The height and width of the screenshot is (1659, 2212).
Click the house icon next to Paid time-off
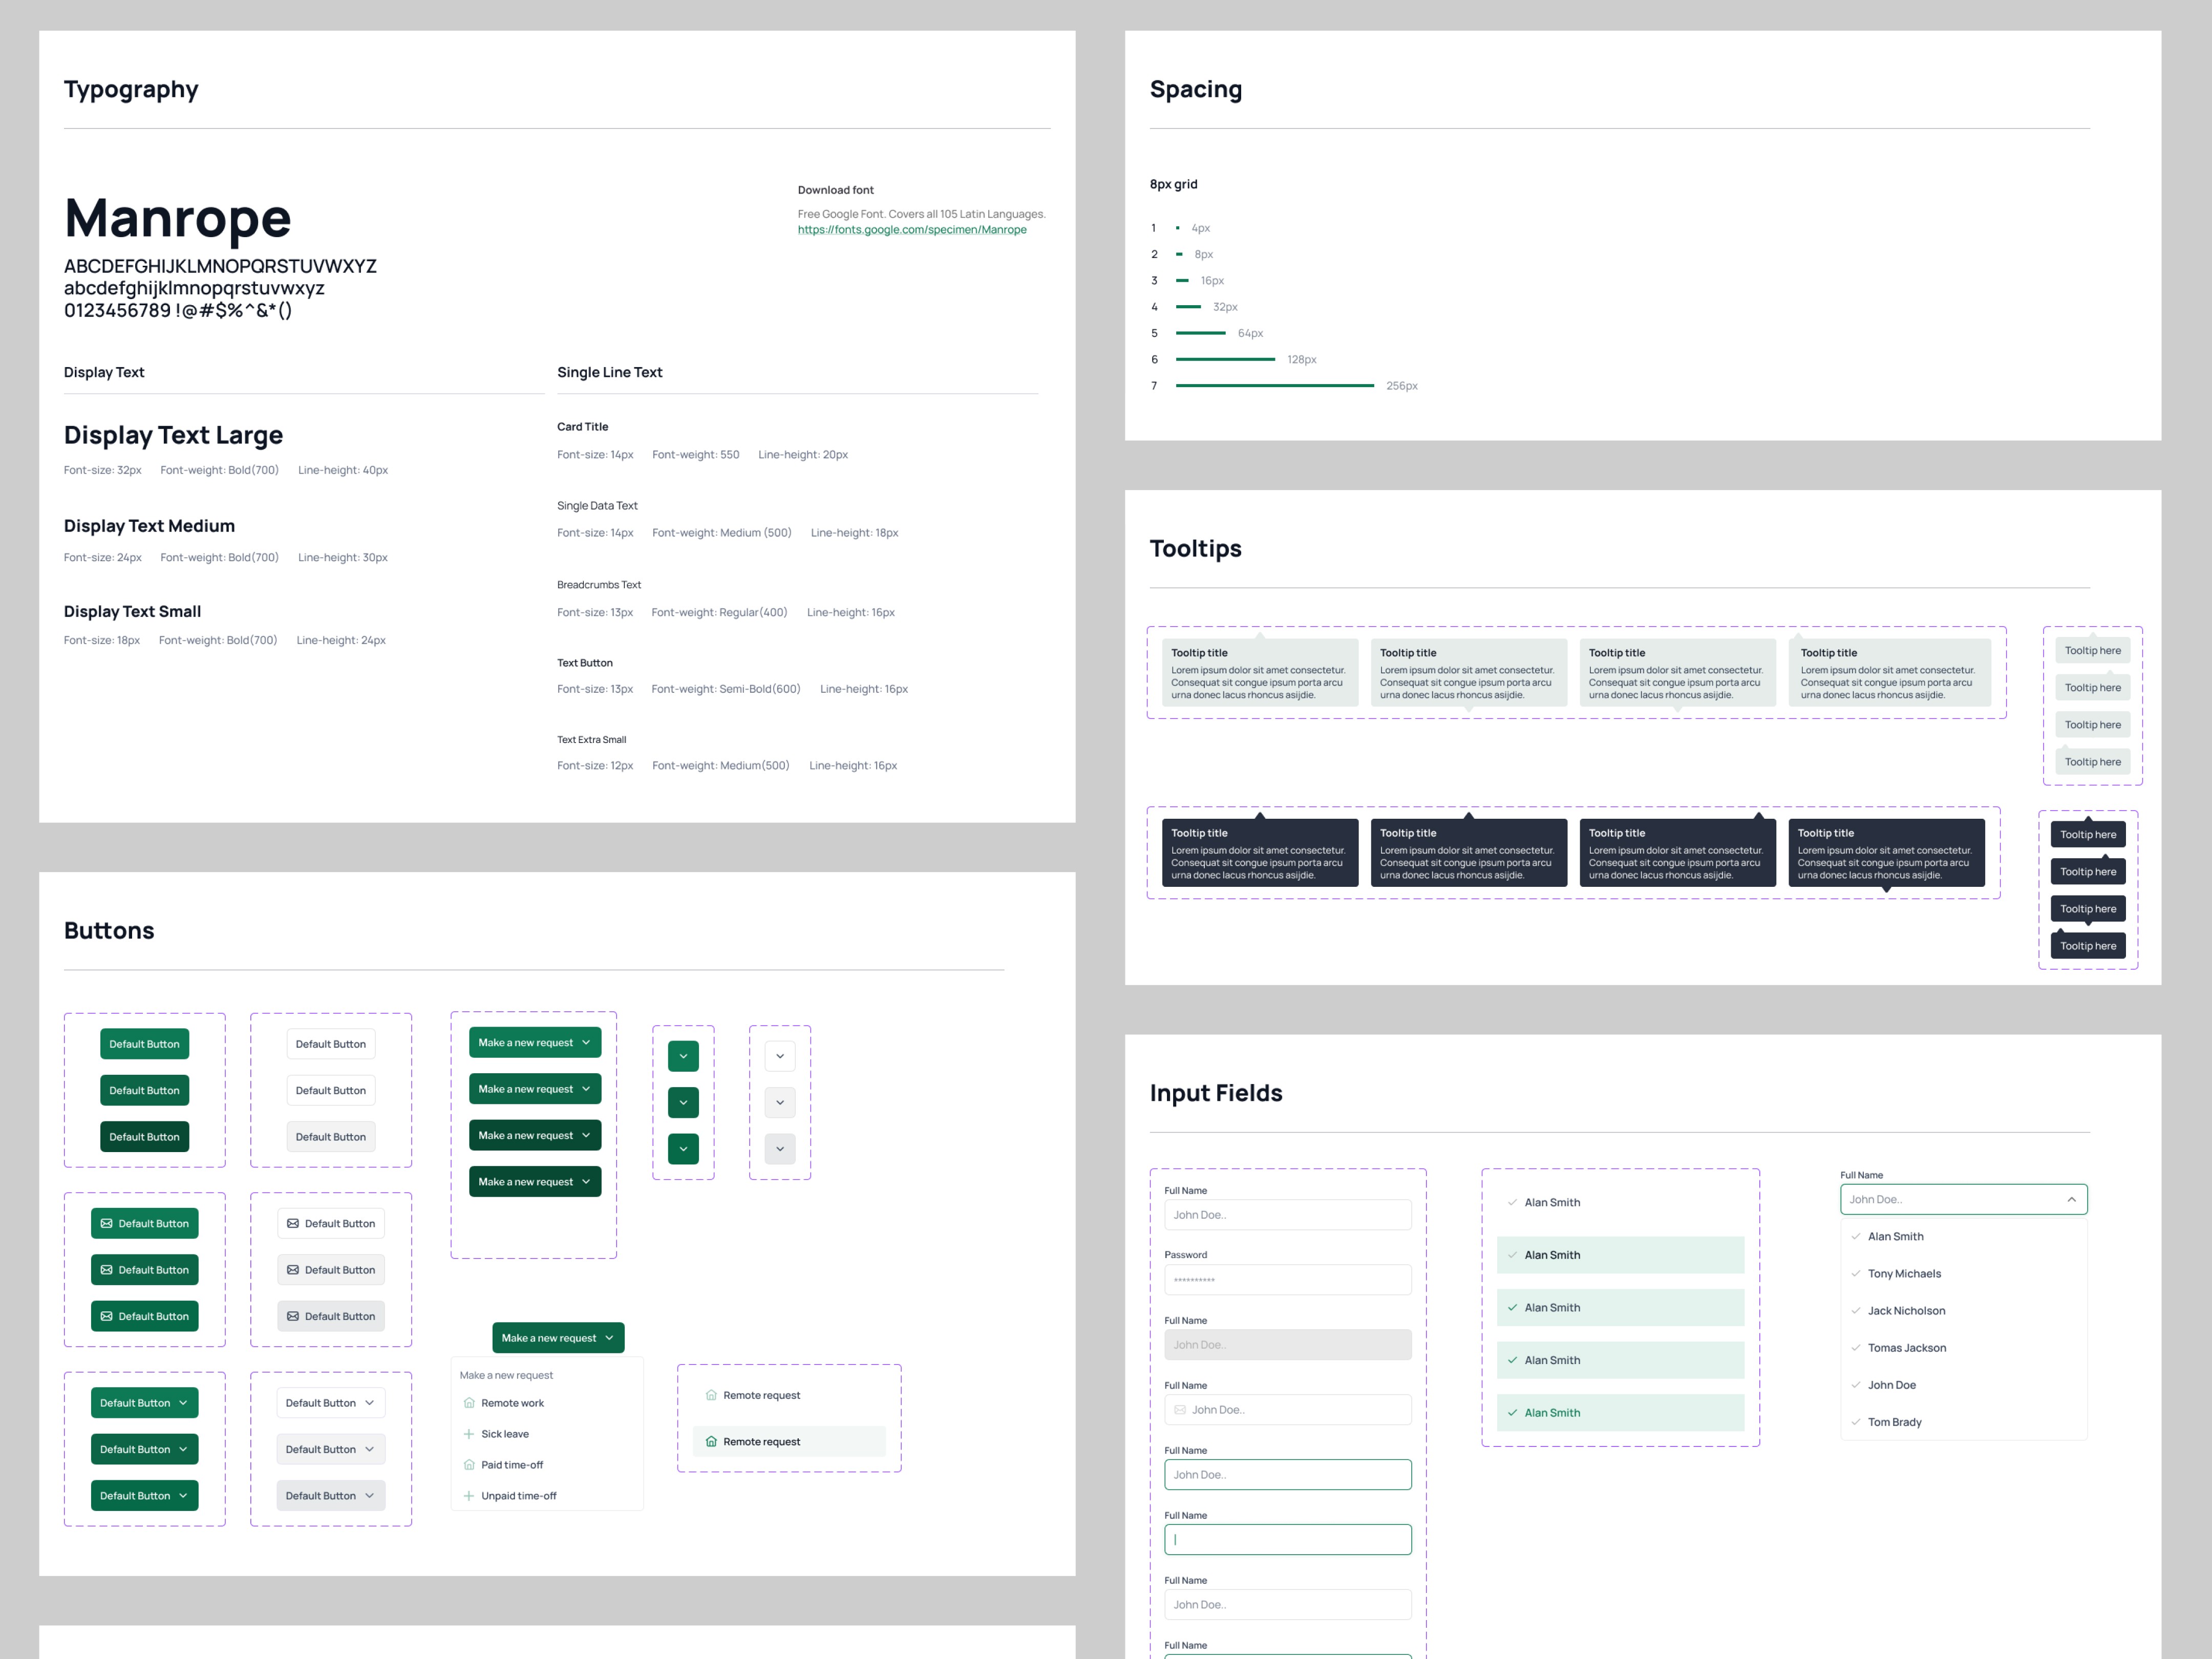469,1465
